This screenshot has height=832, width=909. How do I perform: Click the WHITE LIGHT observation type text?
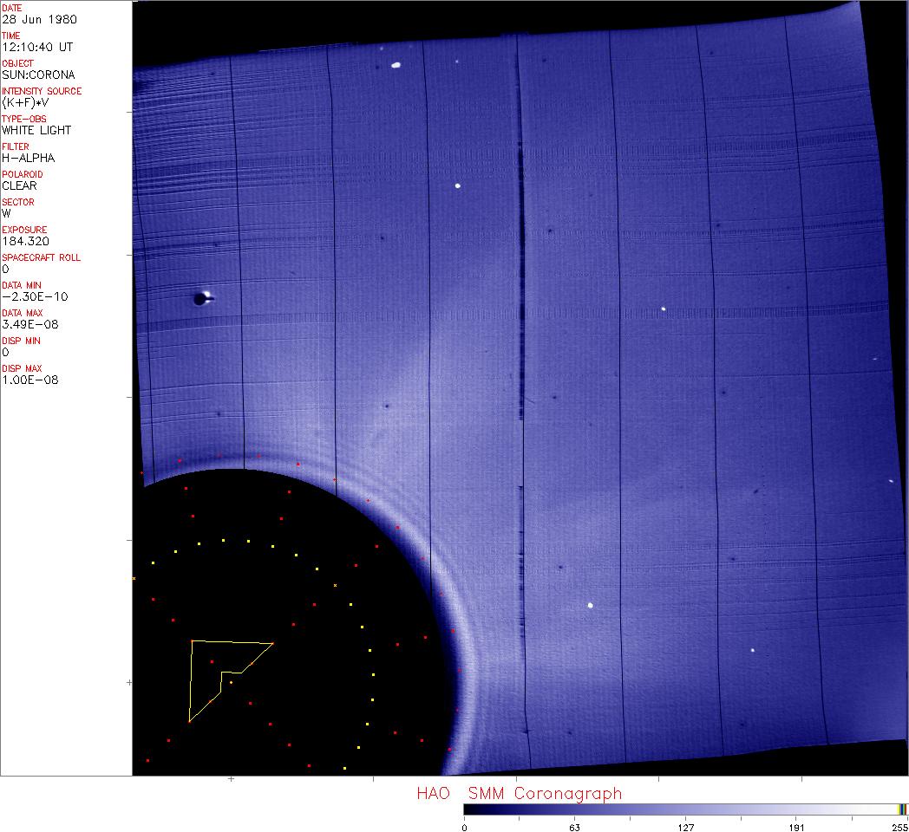[x=36, y=130]
